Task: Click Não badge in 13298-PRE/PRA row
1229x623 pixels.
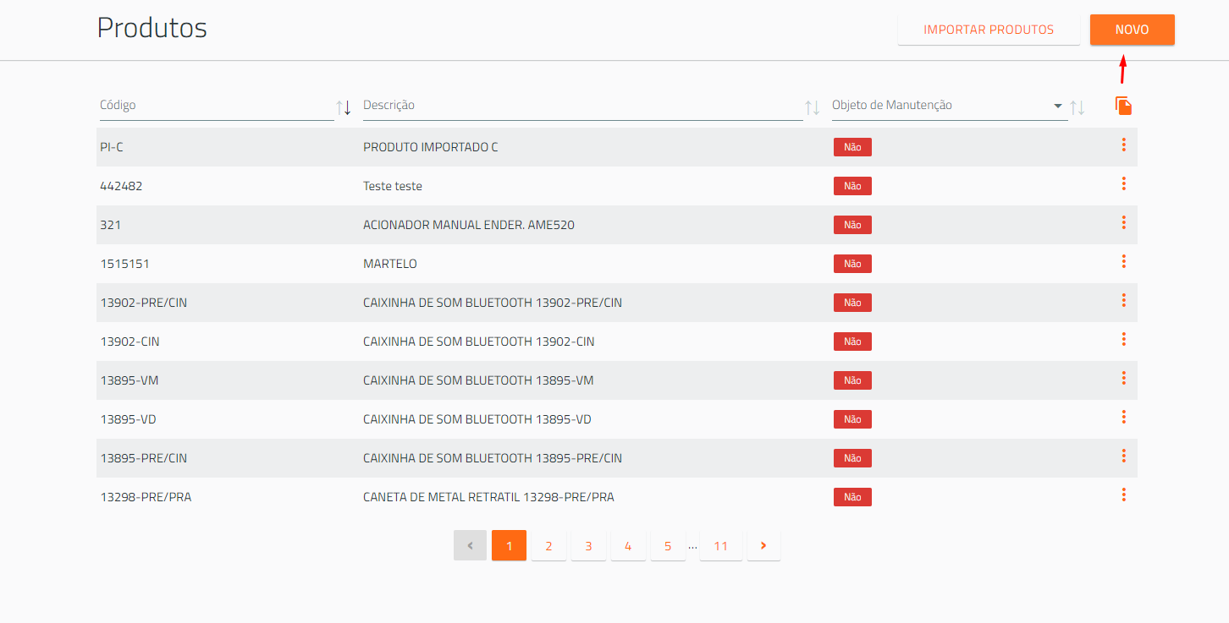Action: point(852,497)
